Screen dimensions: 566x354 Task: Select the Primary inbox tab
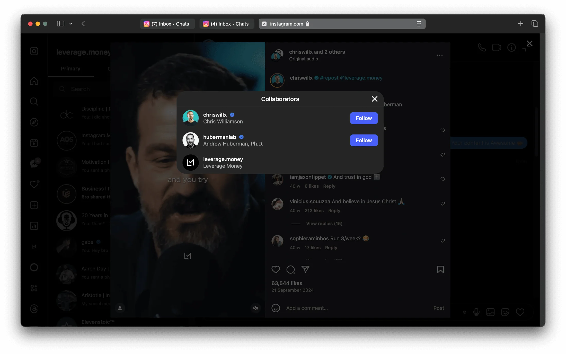(x=70, y=68)
